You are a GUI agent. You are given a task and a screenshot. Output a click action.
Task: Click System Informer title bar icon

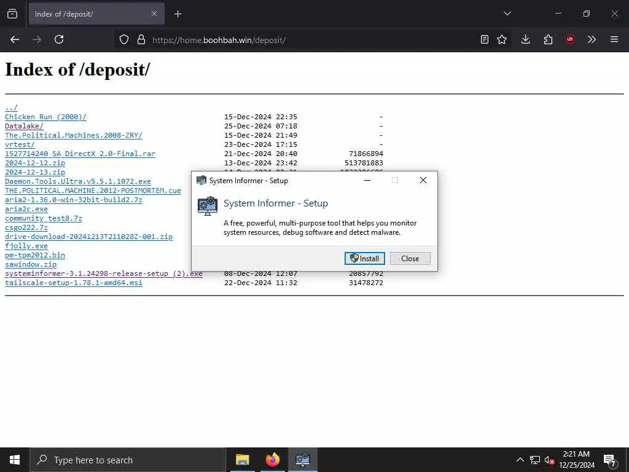[201, 180]
